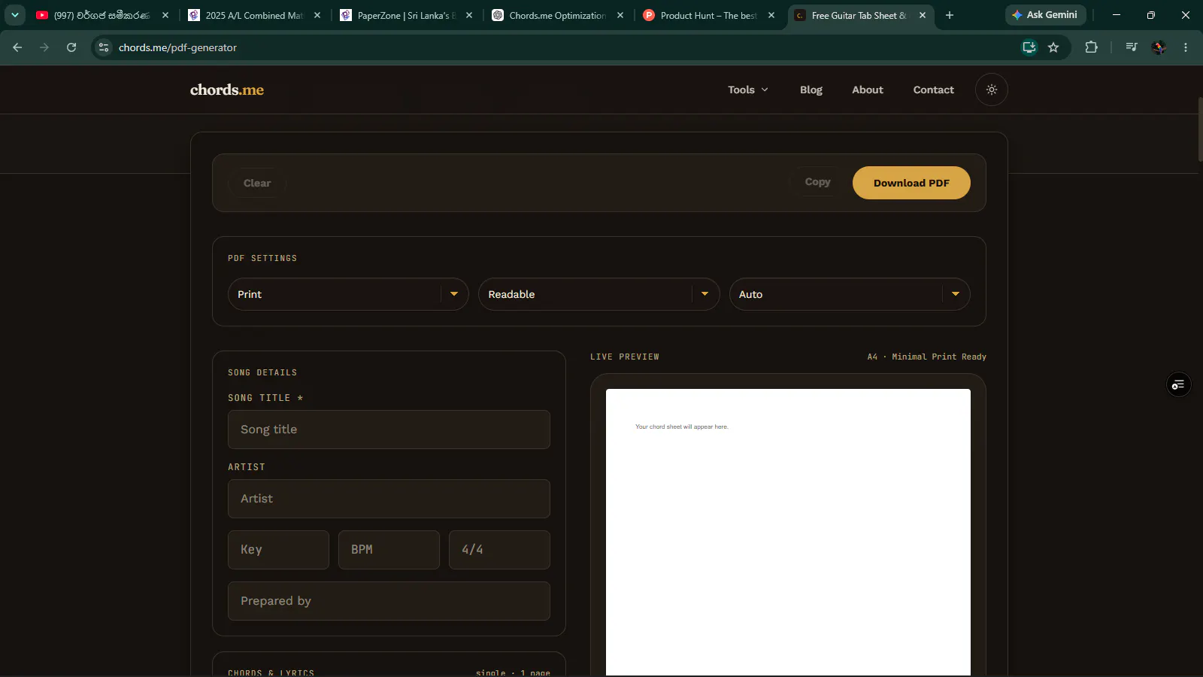This screenshot has height=677, width=1203.
Task: Click the 'SONG DETAILS' heading
Action: pos(262,372)
